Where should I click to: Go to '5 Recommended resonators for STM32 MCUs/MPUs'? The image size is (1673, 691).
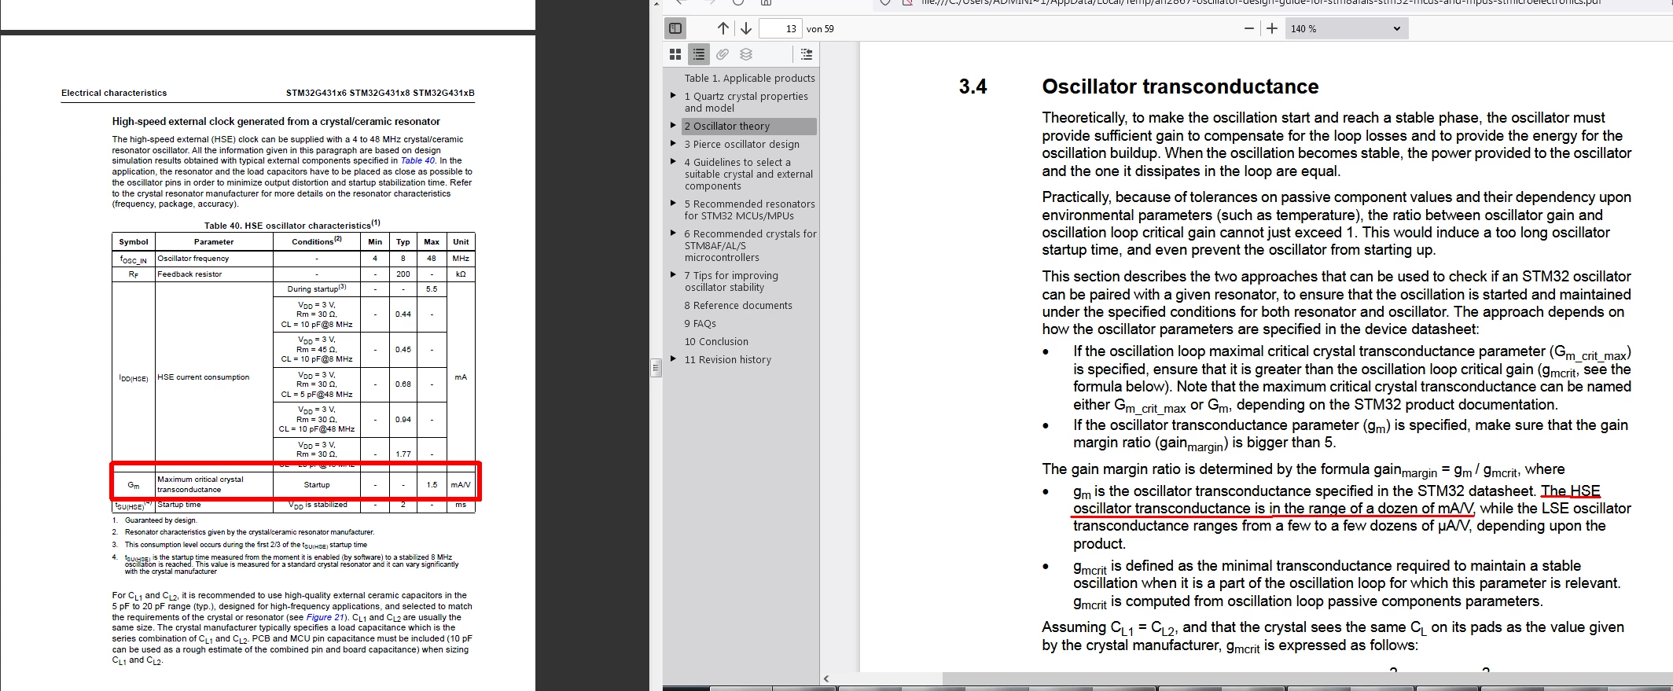[x=749, y=210]
